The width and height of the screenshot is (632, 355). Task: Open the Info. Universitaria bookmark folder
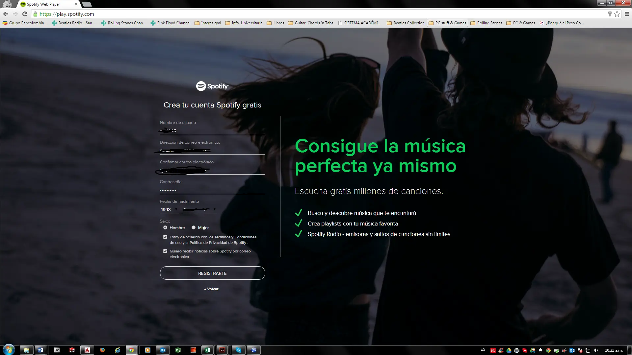tap(244, 23)
